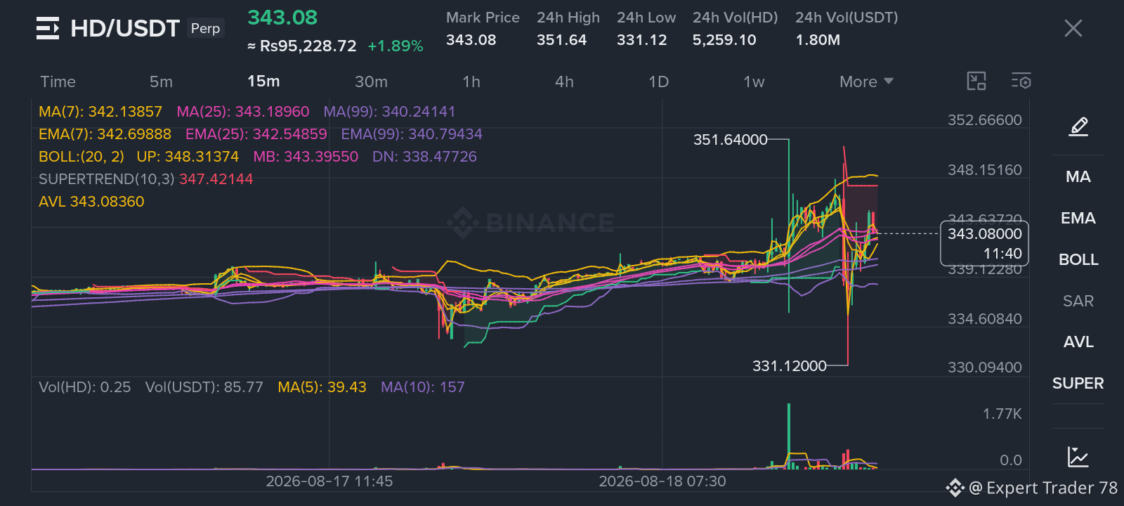Click the 343.08 last price
The image size is (1124, 506).
(282, 18)
